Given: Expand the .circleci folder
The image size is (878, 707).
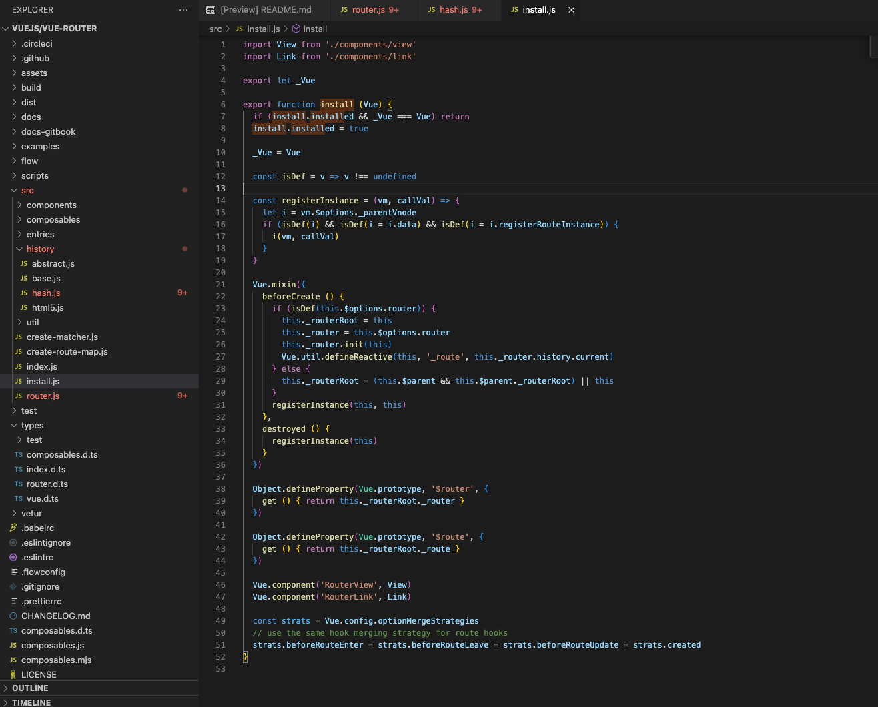Looking at the screenshot, I should 15,44.
